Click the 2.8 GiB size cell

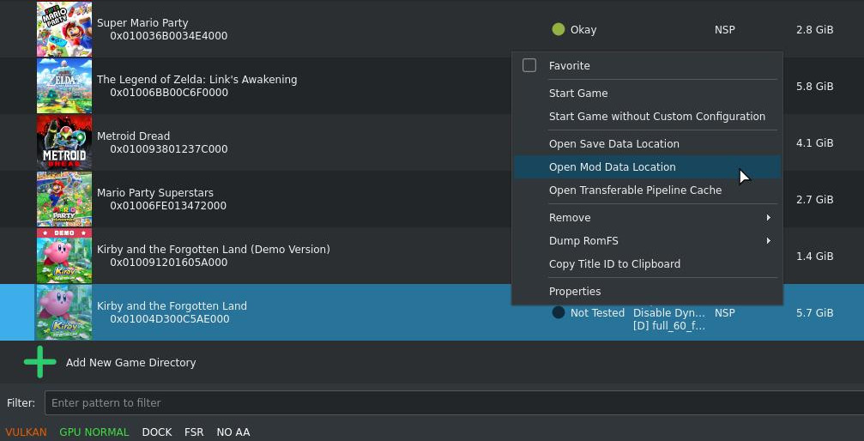[x=814, y=30]
